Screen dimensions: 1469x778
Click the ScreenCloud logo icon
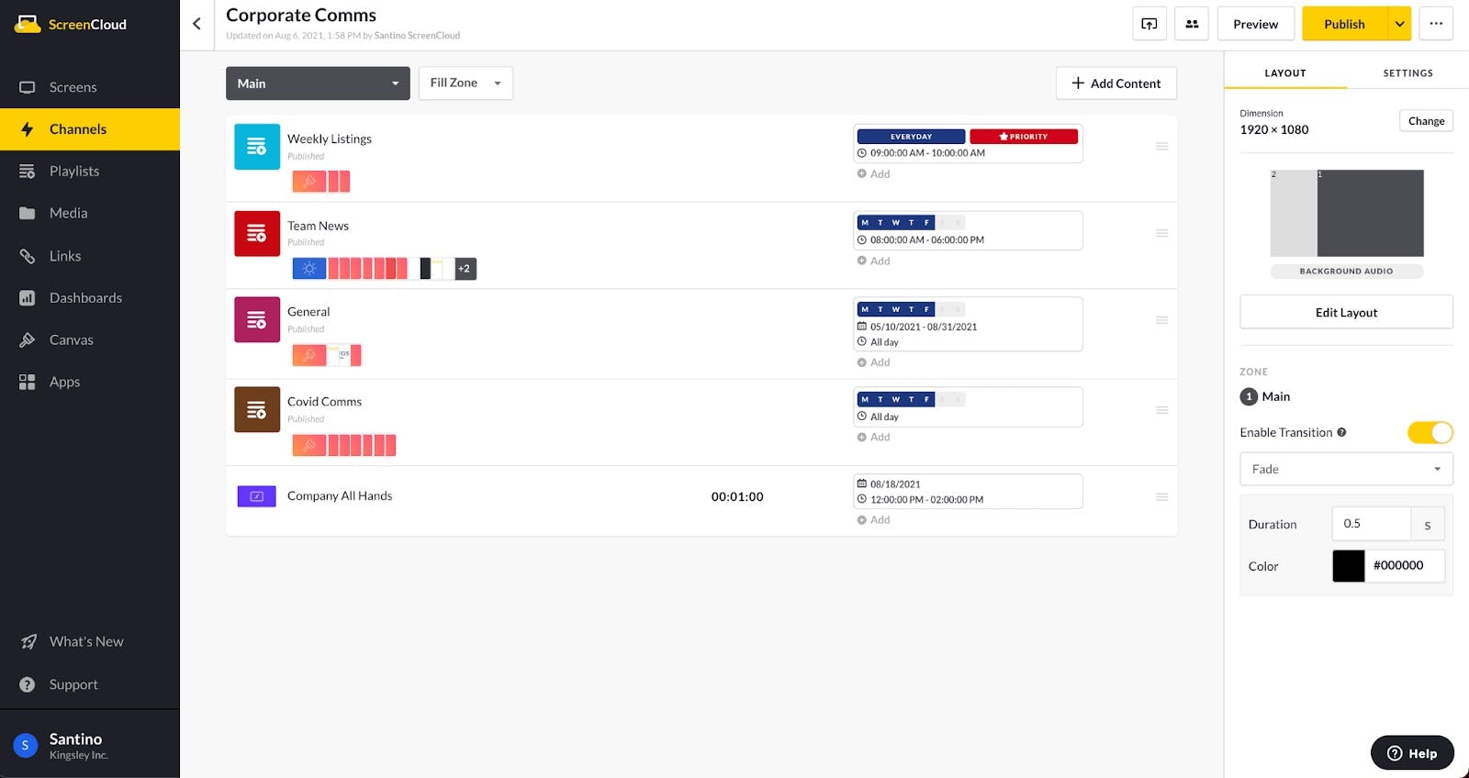(28, 24)
